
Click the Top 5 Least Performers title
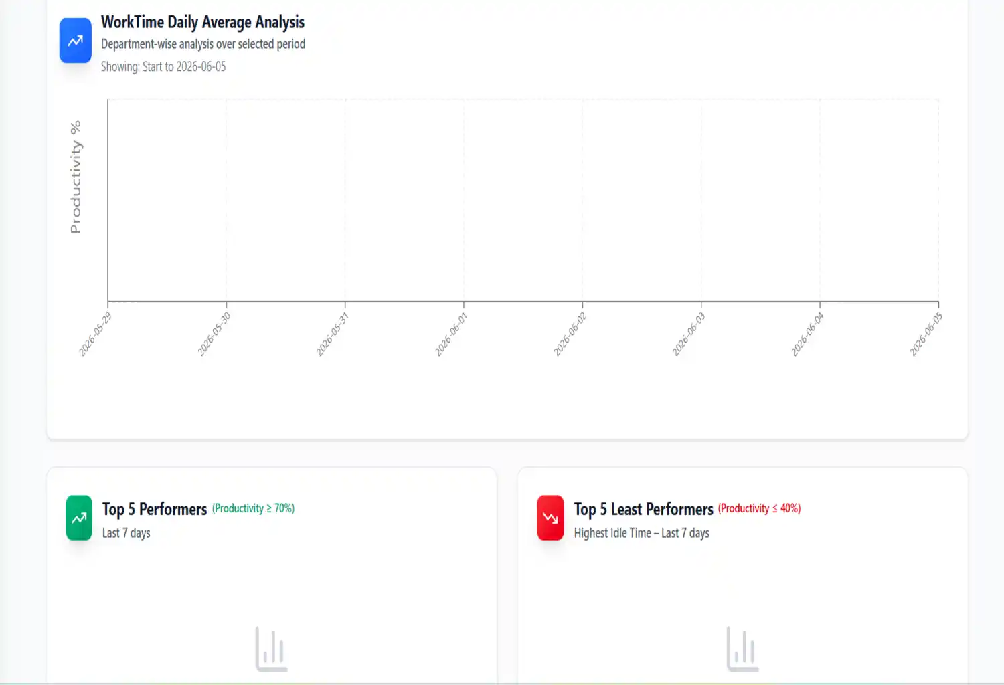pos(643,509)
